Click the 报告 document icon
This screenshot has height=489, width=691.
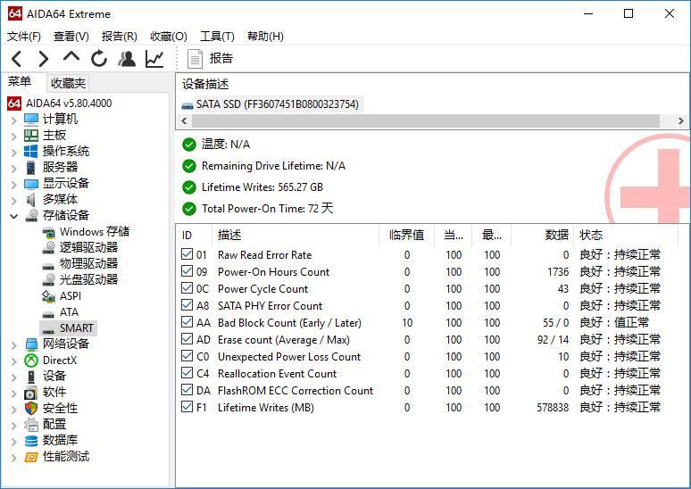click(x=195, y=59)
